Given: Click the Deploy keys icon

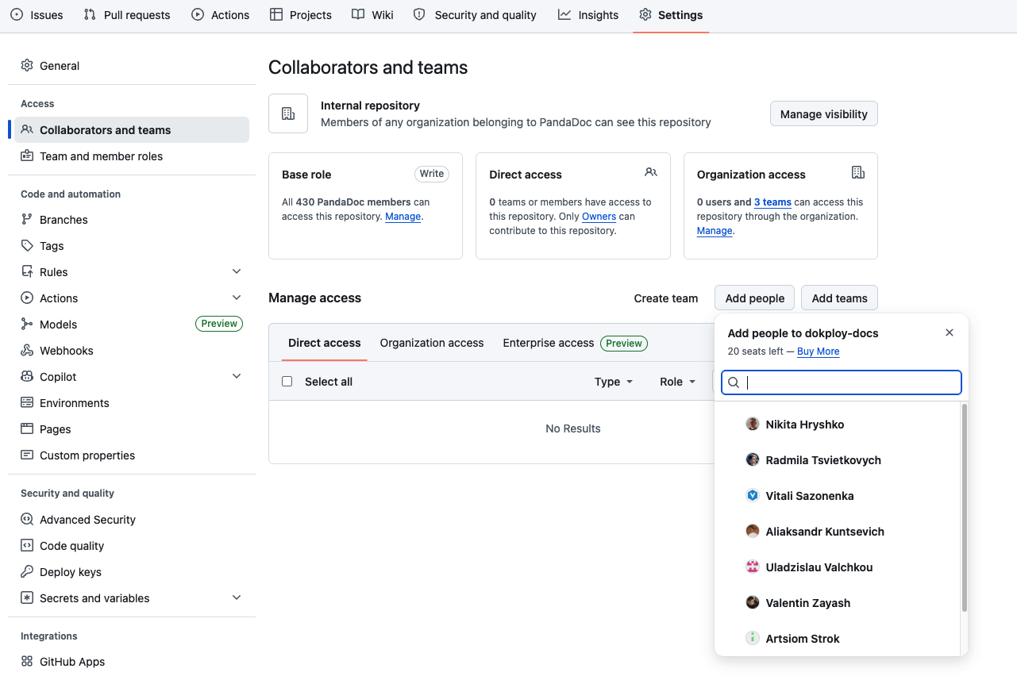Looking at the screenshot, I should [27, 572].
